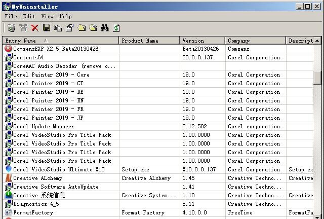
Task: Open the Help menu
Action: click(x=65, y=16)
